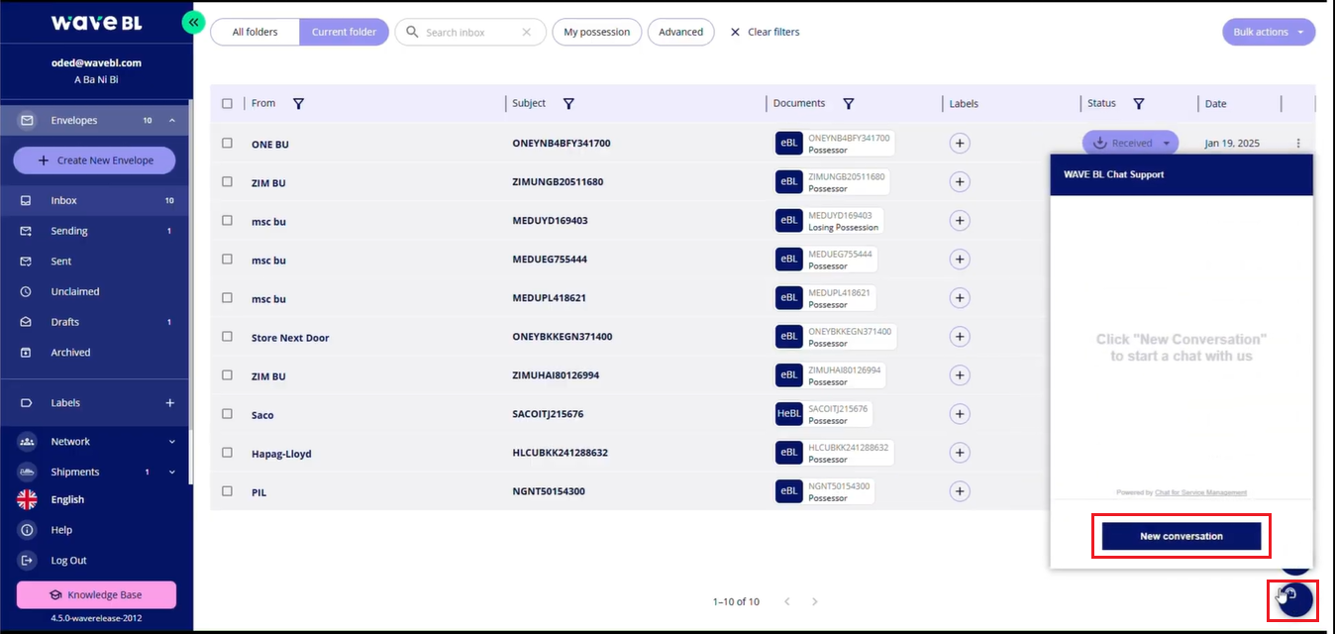This screenshot has width=1335, height=634.
Task: Expand the Network section
Action: click(x=171, y=442)
